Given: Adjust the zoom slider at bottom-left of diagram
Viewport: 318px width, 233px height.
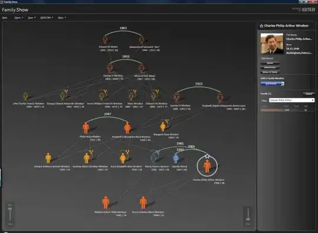Looking at the screenshot, I should coord(10,214).
